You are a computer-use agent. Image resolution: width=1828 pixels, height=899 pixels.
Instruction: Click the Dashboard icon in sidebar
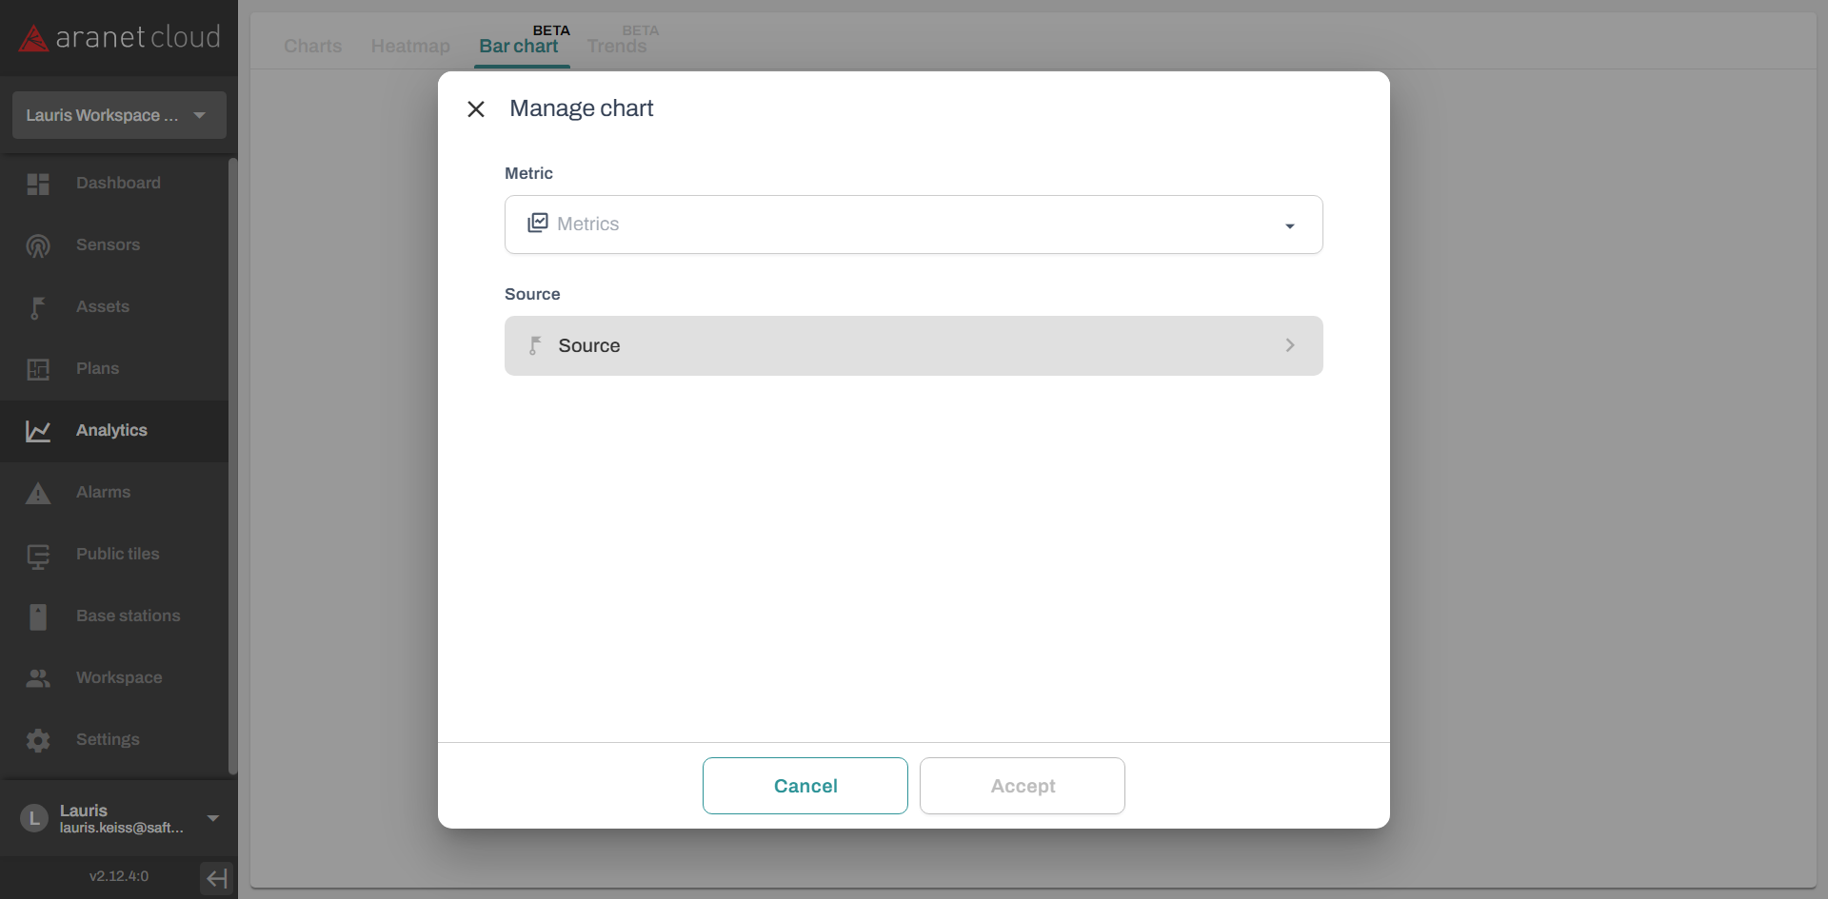click(x=38, y=184)
